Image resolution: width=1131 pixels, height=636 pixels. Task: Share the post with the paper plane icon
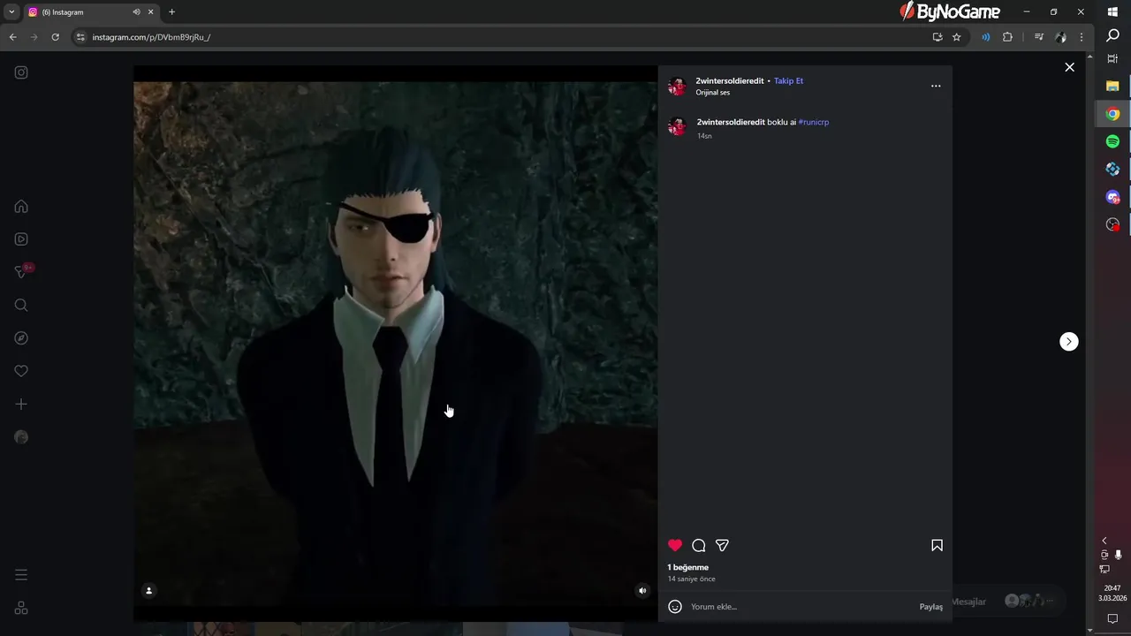tap(722, 545)
